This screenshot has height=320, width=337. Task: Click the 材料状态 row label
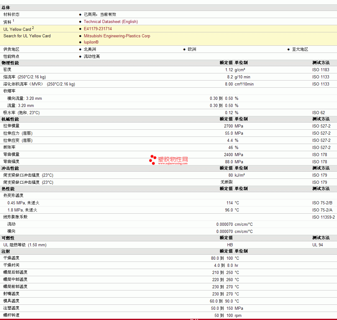click(x=12, y=14)
